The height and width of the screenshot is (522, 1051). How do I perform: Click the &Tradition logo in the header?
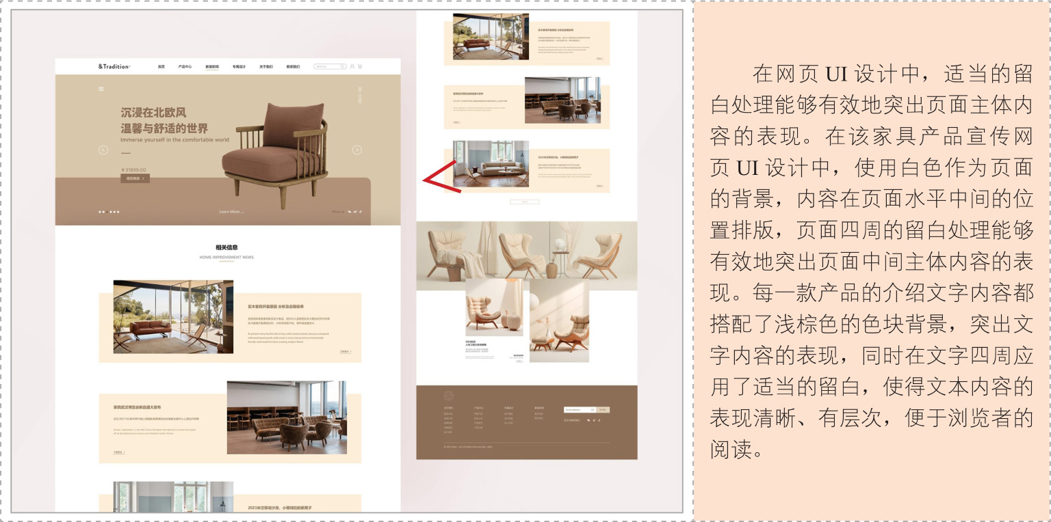[x=114, y=66]
